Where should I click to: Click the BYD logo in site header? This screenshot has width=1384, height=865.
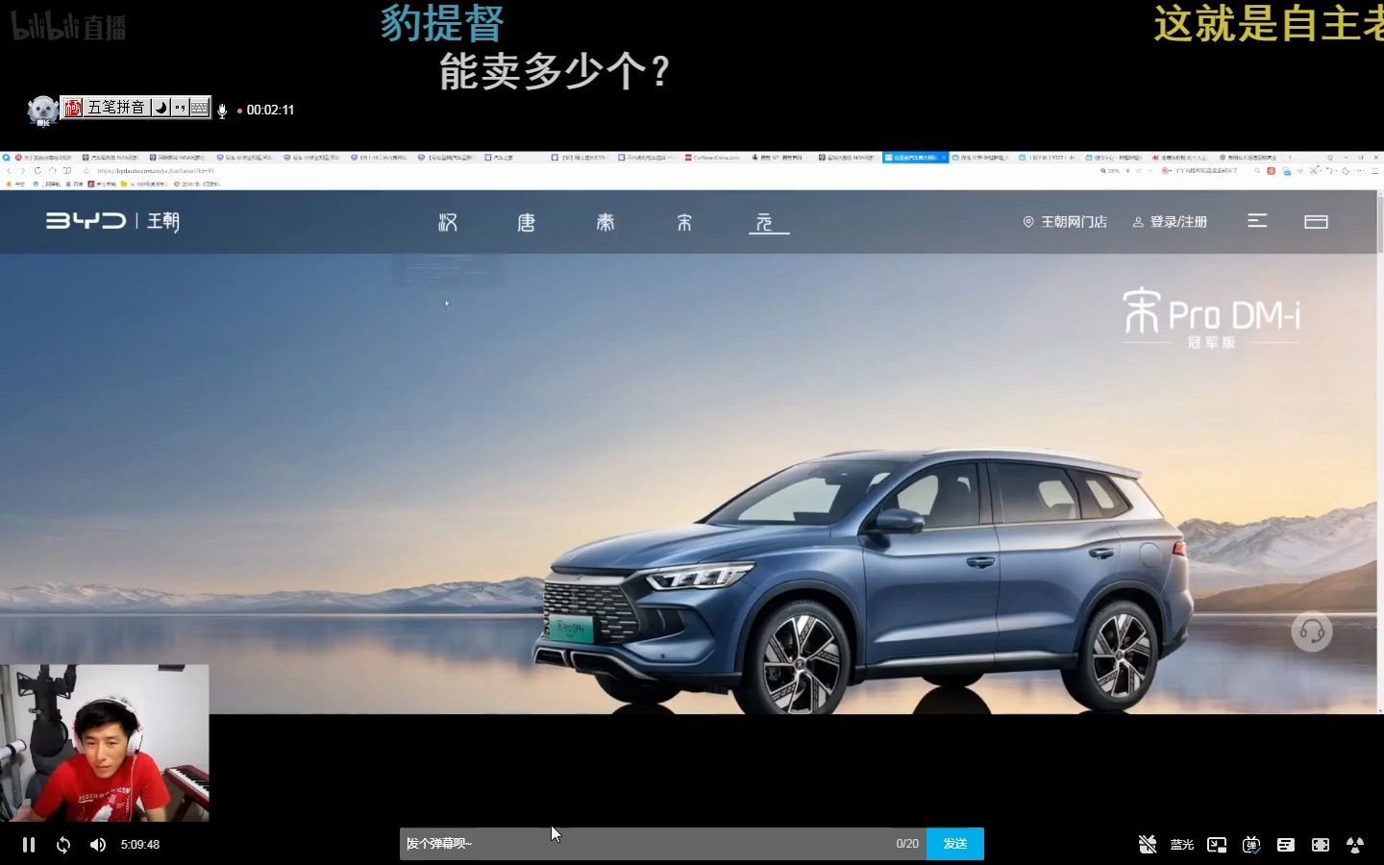pyautogui.click(x=86, y=221)
